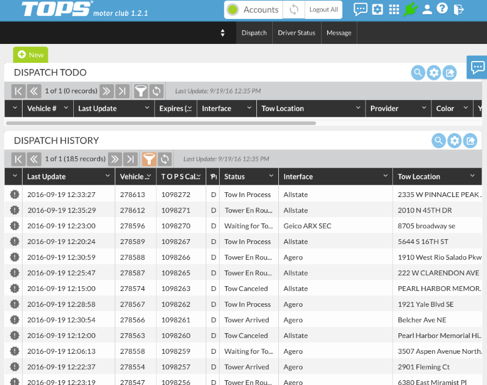Screen dimensions: 487x385
Task: Click the Dispatch Todo horizontal scrollbar
Action: 161,123
